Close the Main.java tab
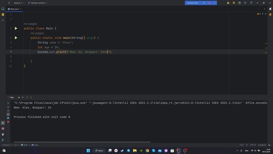273x154 pixels. point(20,9)
